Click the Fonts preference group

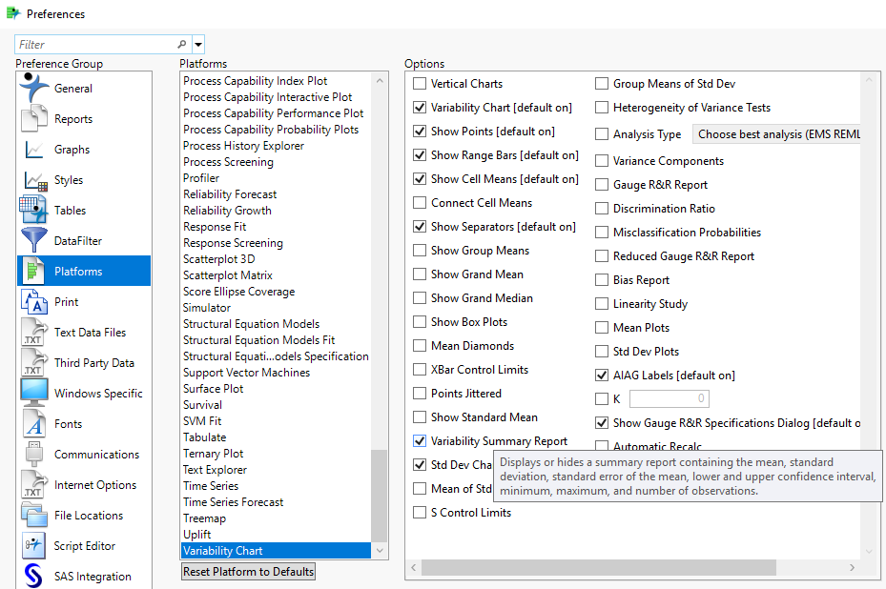click(68, 424)
